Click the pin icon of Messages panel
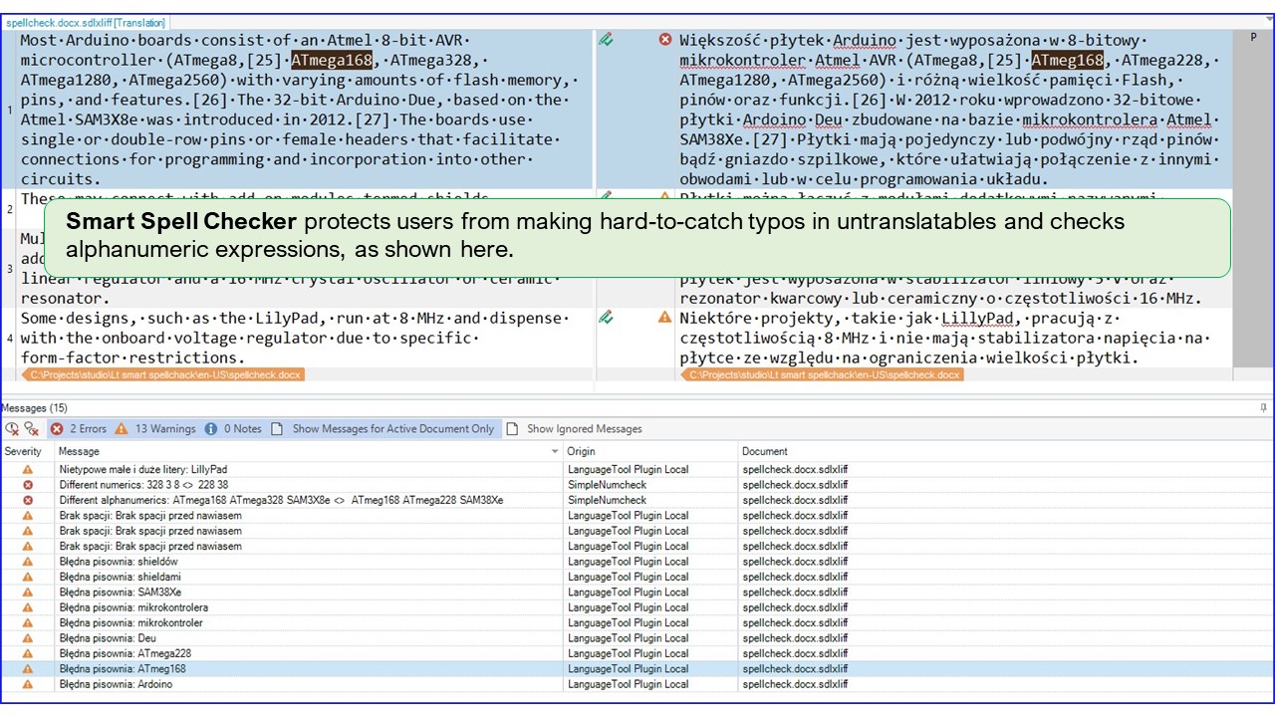The height and width of the screenshot is (717, 1275). pos(1264,408)
